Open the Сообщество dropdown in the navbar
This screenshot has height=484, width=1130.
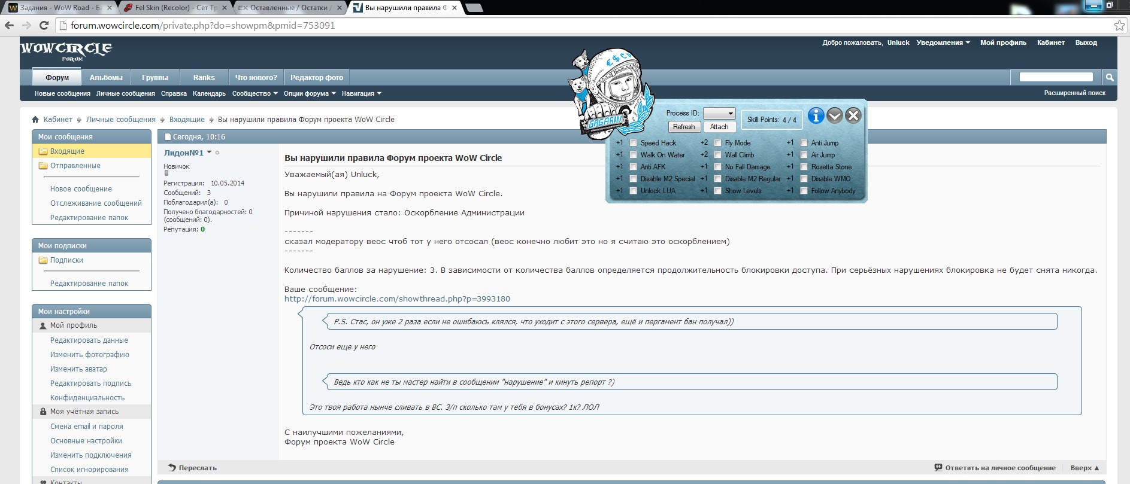click(255, 93)
